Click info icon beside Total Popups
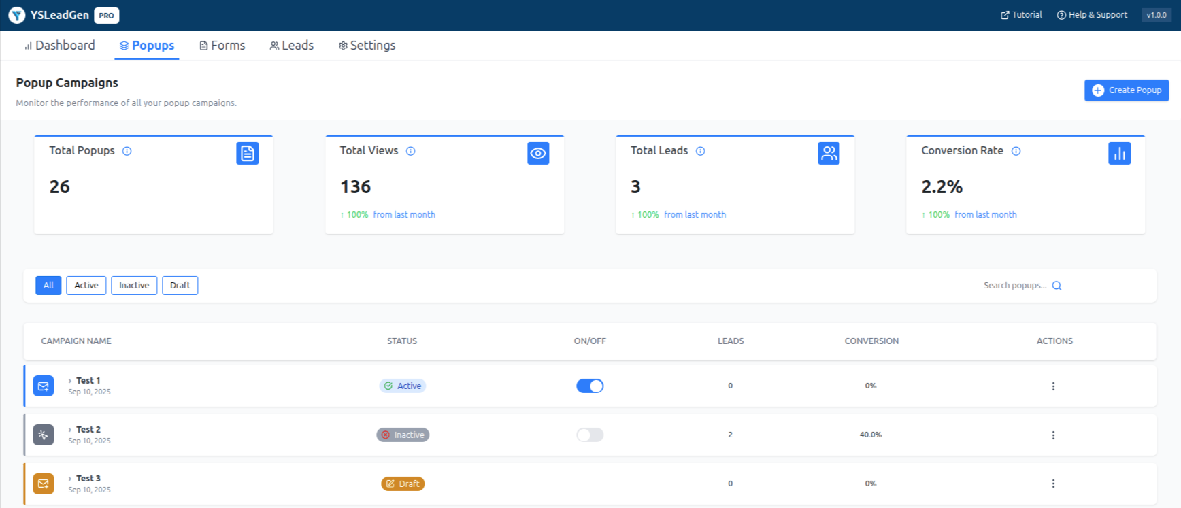The height and width of the screenshot is (508, 1181). point(127,151)
